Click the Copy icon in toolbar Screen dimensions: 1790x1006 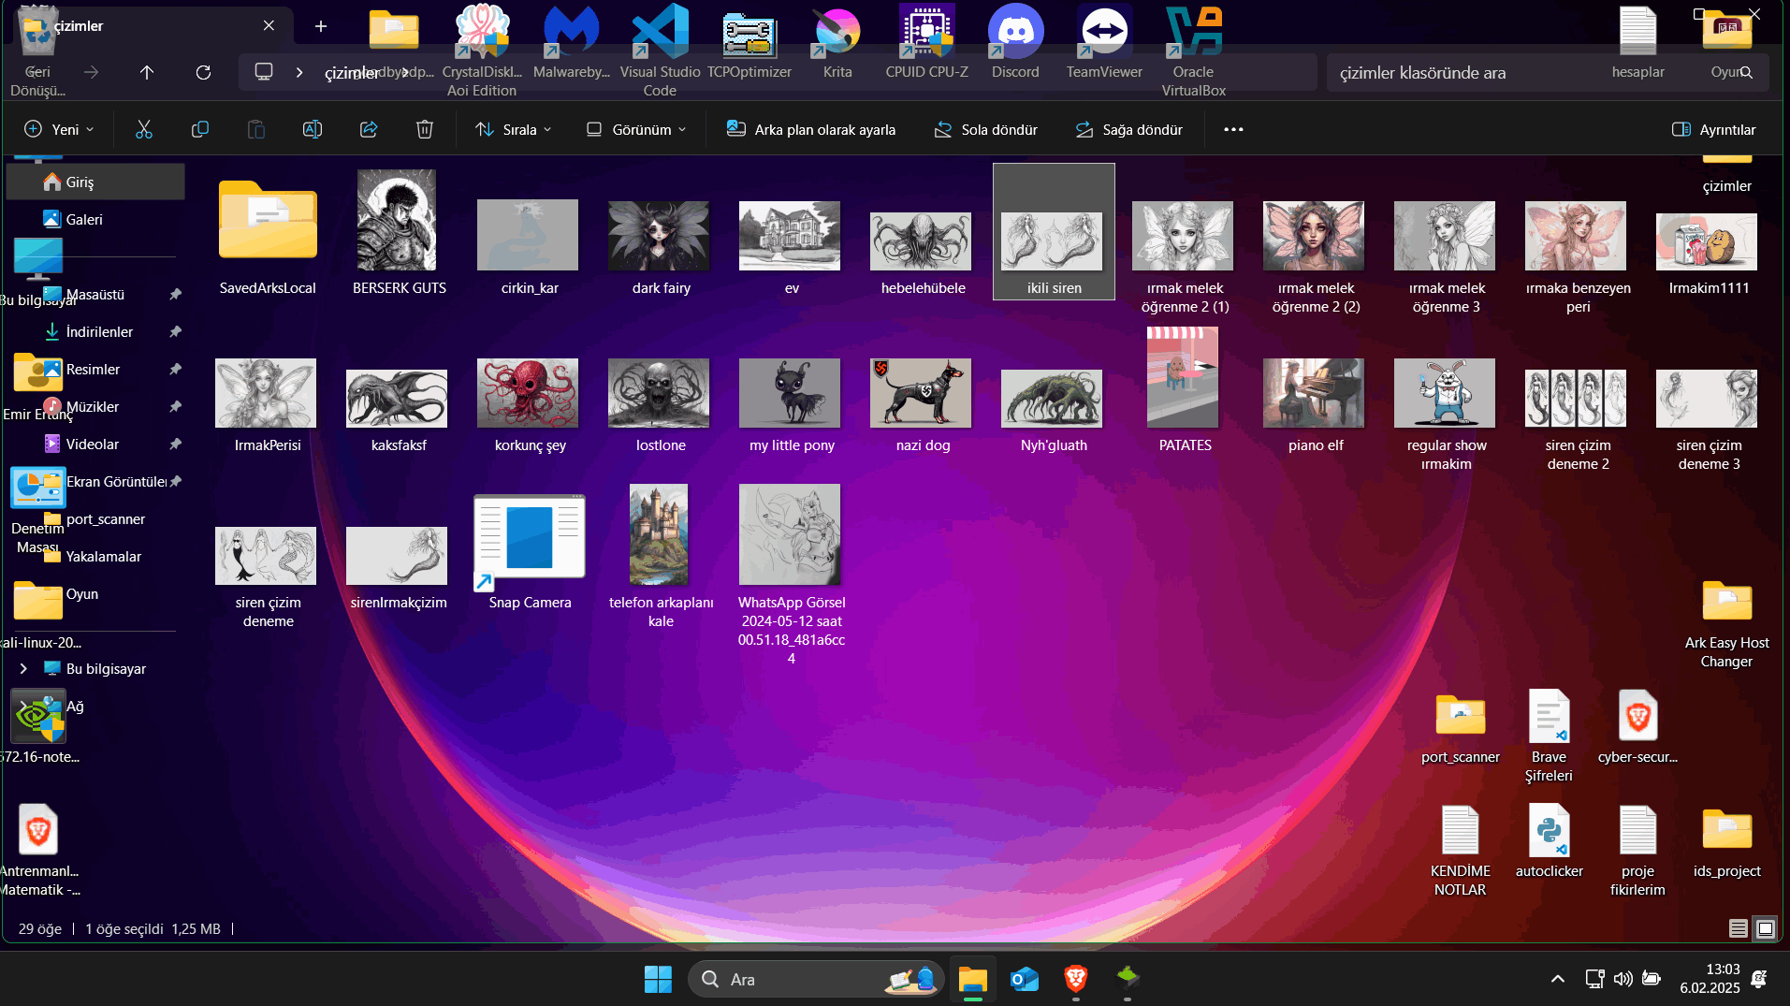click(199, 129)
